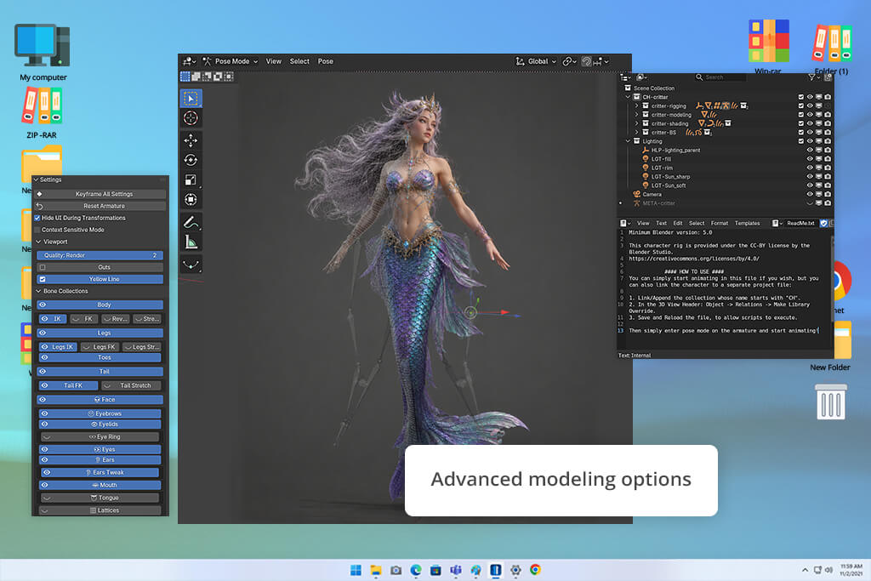The width and height of the screenshot is (871, 581).
Task: Click the HLP-lighting_parent empty icon
Action: click(646, 150)
